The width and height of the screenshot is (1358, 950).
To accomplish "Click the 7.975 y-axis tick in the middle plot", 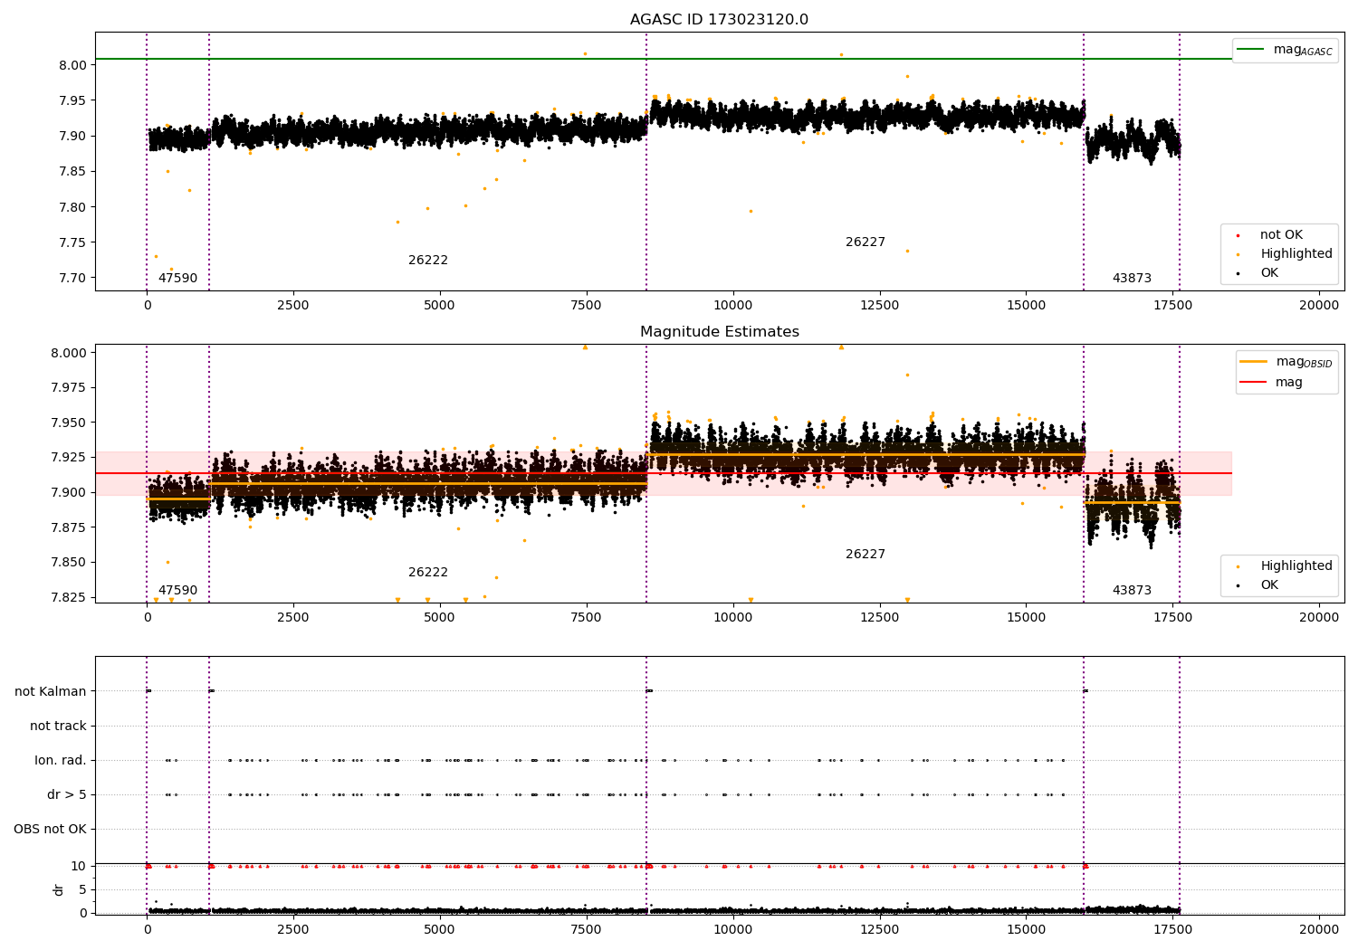I will 69,388.
